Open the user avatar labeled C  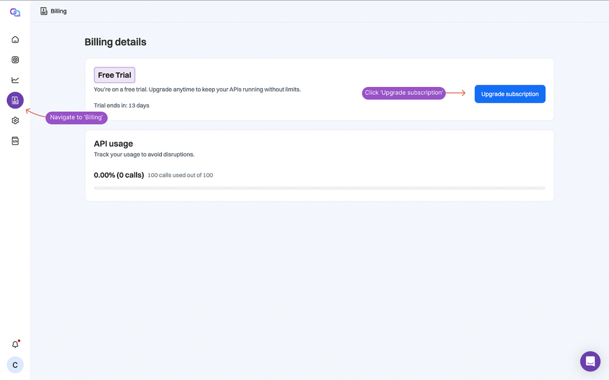[x=15, y=364]
